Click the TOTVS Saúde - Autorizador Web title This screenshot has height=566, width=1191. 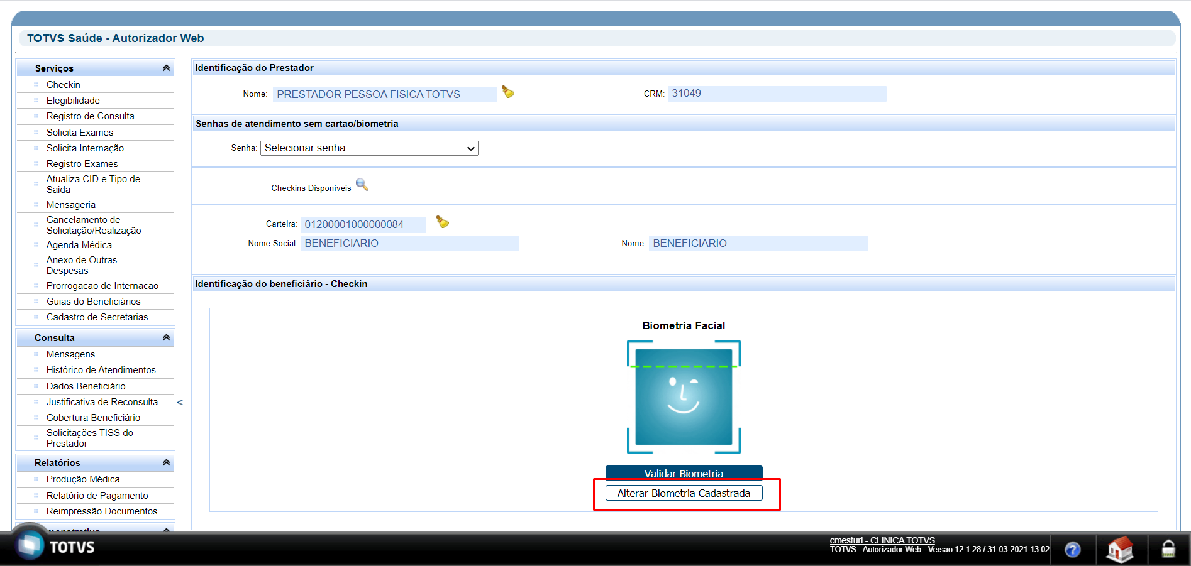click(115, 38)
